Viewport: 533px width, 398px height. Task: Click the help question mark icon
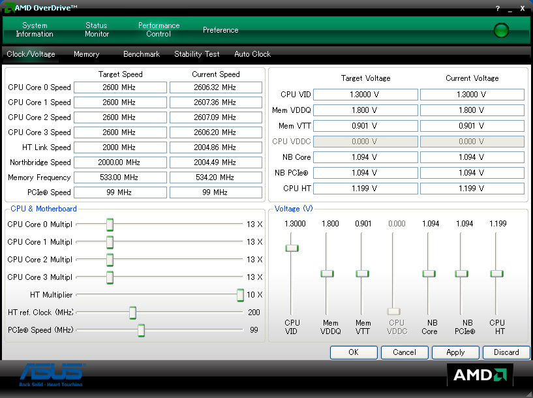coord(497,8)
